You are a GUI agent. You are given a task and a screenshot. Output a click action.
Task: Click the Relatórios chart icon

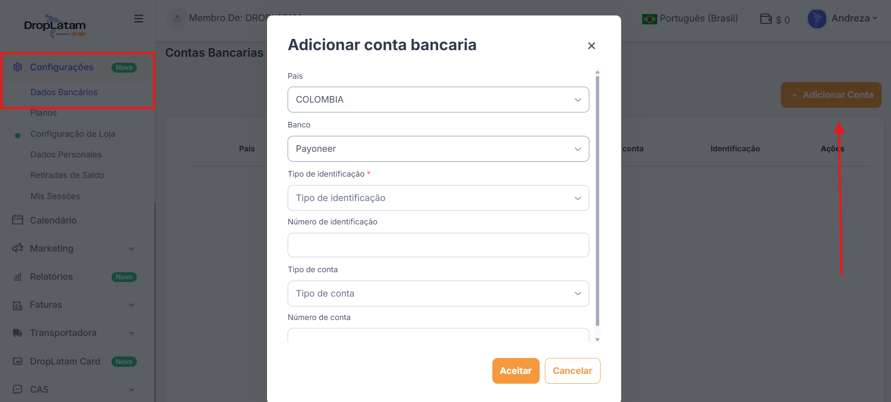point(18,276)
